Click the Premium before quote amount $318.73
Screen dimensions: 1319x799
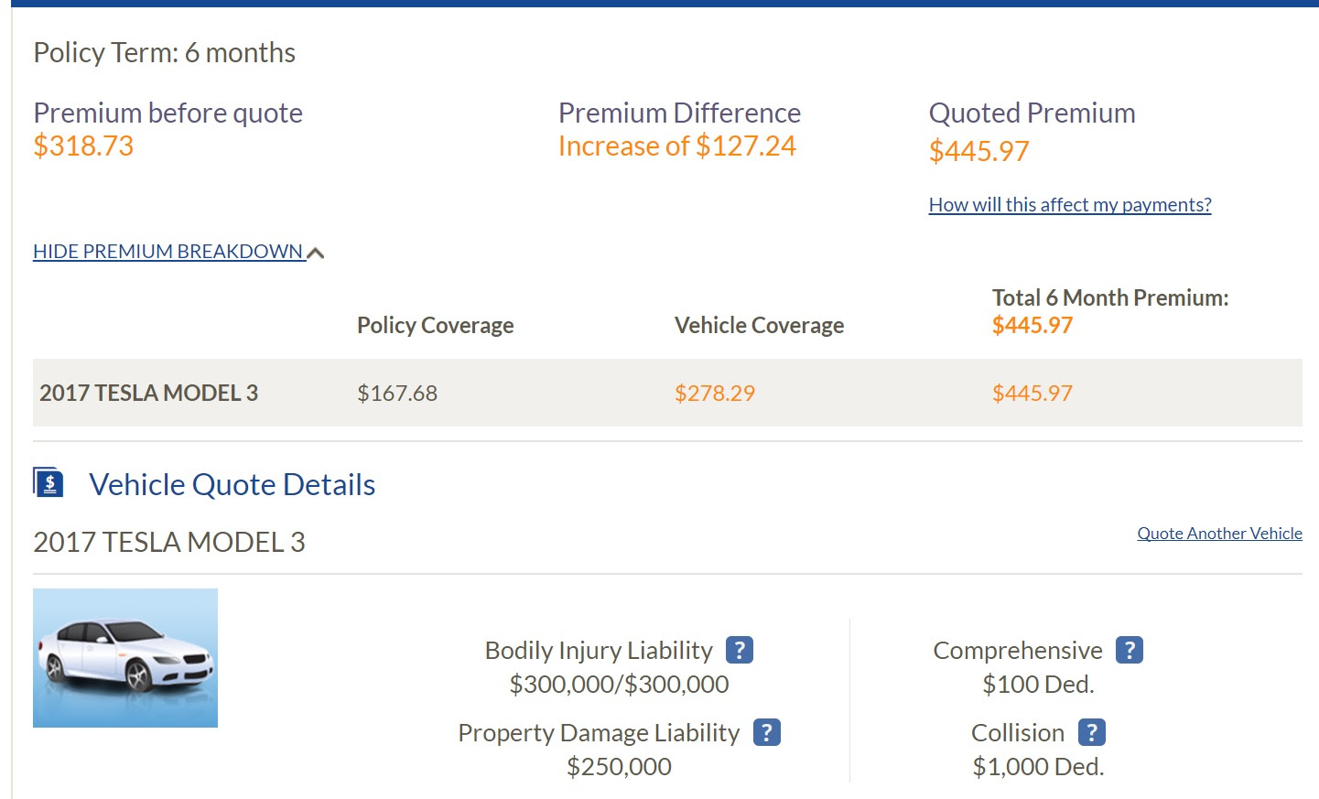point(83,145)
